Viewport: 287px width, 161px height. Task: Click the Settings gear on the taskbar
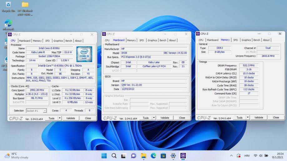coord(173,156)
